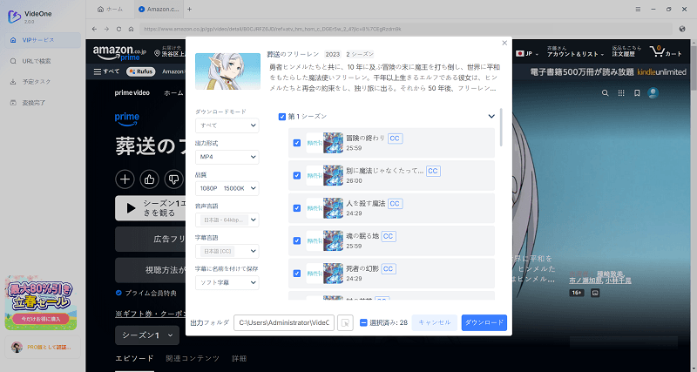Open アカウント&リスト on Amazon

pyautogui.click(x=575, y=51)
